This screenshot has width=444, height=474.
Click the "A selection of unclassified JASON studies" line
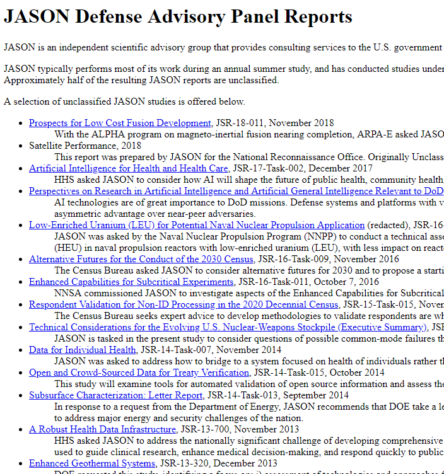click(x=124, y=101)
